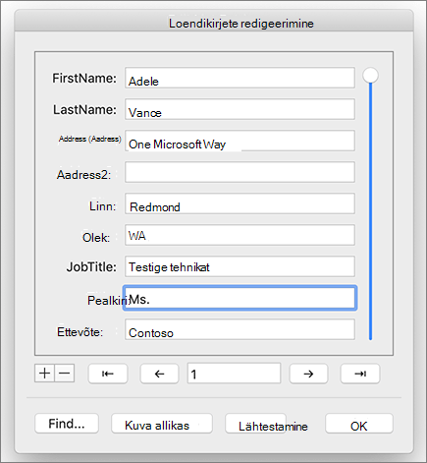
Task: Focus the FirstName field with Adele
Action: point(240,78)
